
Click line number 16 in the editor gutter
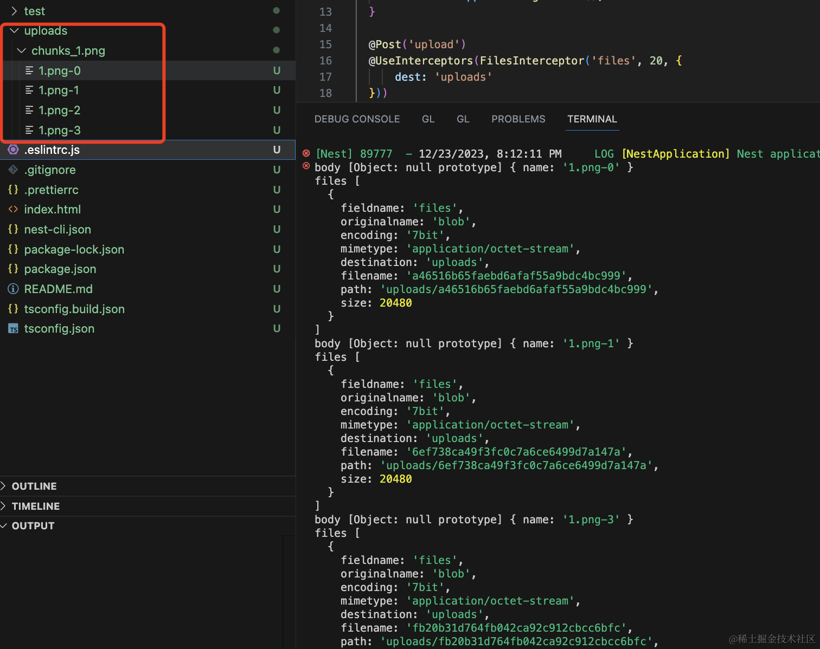[x=325, y=61]
